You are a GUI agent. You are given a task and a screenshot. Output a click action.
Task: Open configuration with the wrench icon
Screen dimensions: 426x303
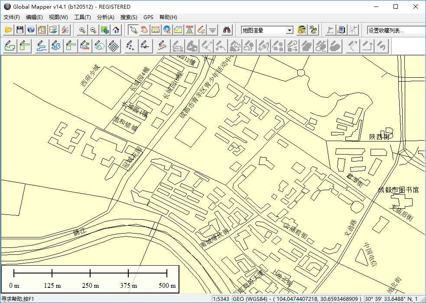click(65, 30)
